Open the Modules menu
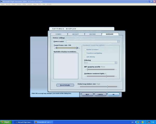The height and width of the screenshot is (124, 156). [49, 4]
